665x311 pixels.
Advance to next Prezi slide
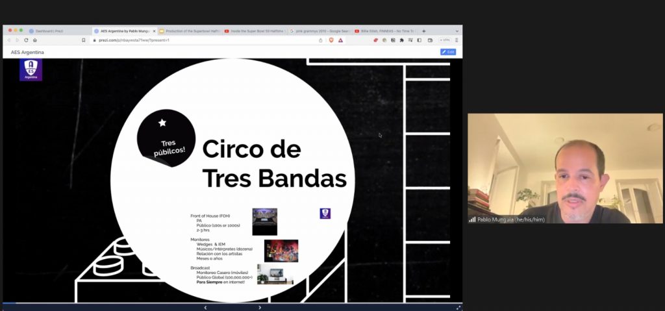point(260,307)
